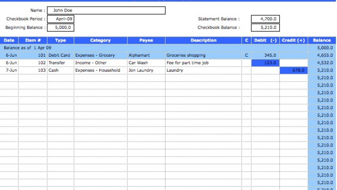
Task: Select the Payee column header
Action: click(x=146, y=40)
